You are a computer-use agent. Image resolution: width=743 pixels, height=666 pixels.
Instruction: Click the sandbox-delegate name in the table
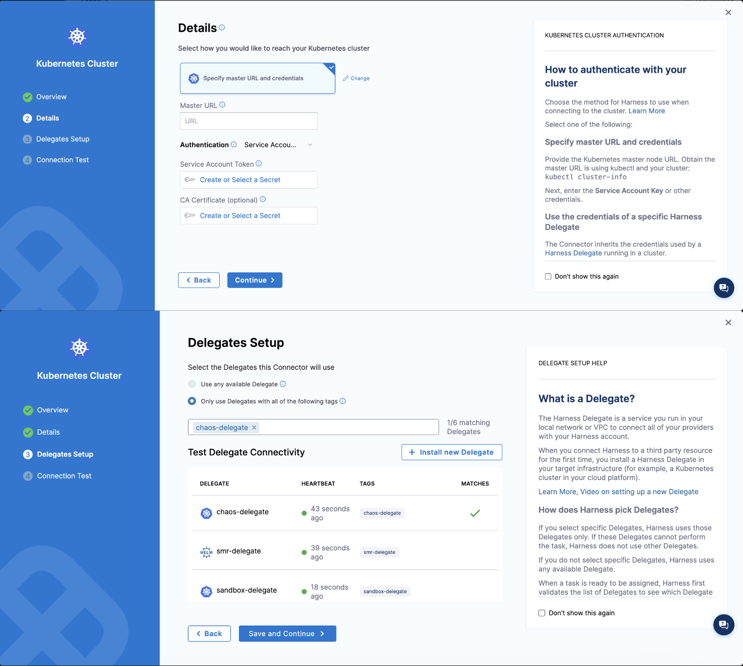coord(246,590)
